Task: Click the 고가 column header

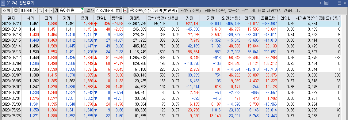Action: pyautogui.click(x=48, y=18)
